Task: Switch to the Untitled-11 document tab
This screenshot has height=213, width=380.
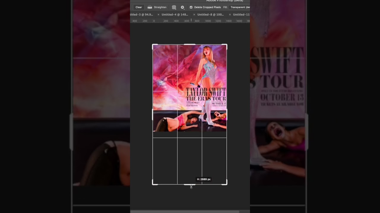Action: 241,14
